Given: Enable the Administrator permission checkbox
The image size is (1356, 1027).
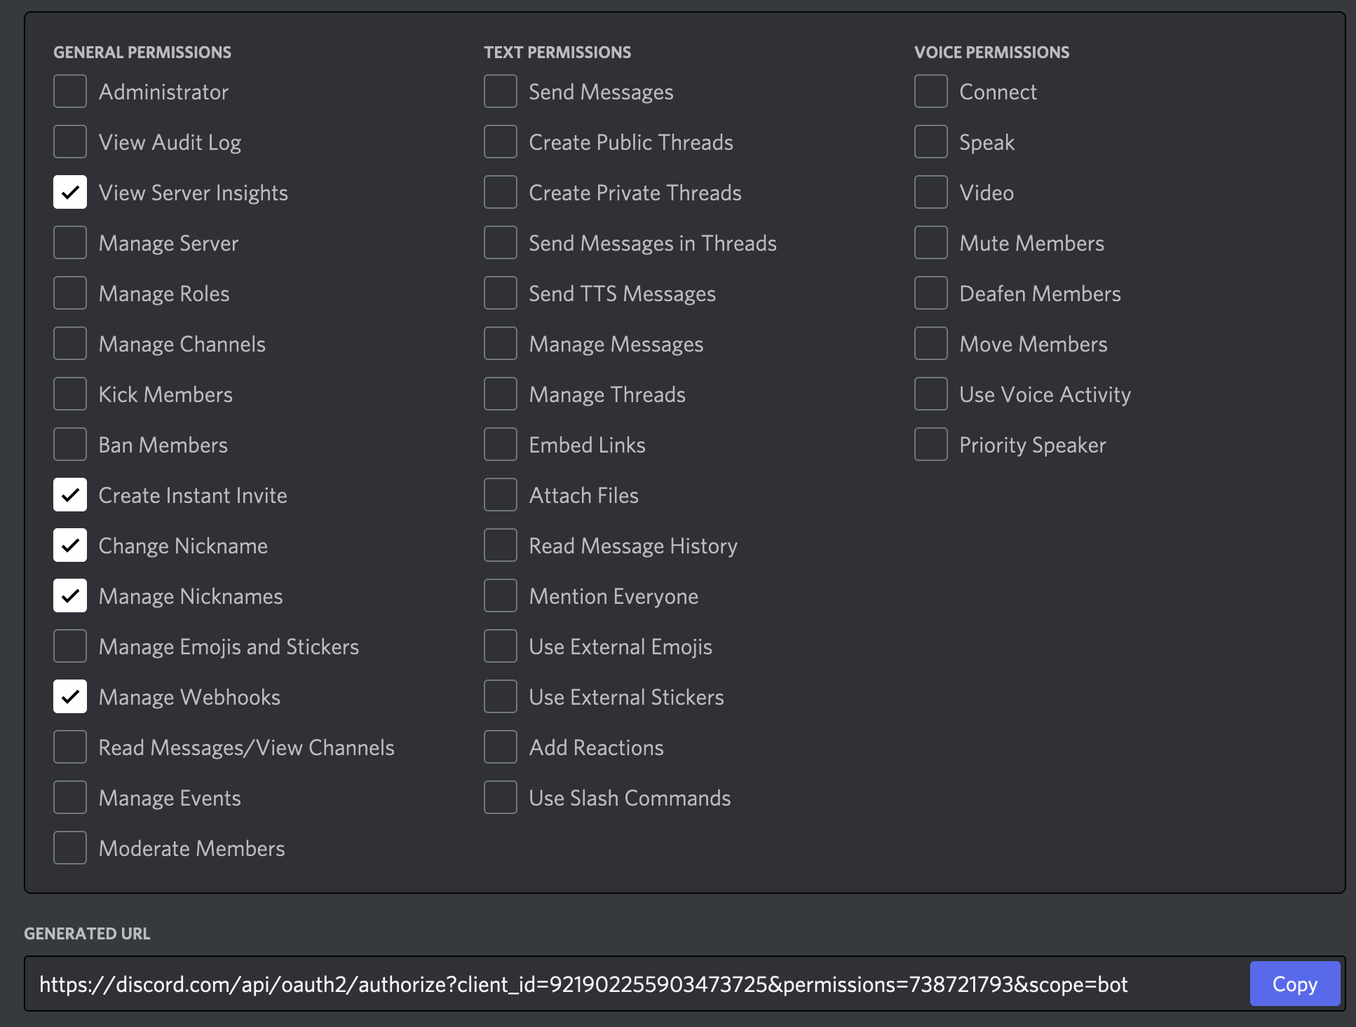Looking at the screenshot, I should point(70,91).
